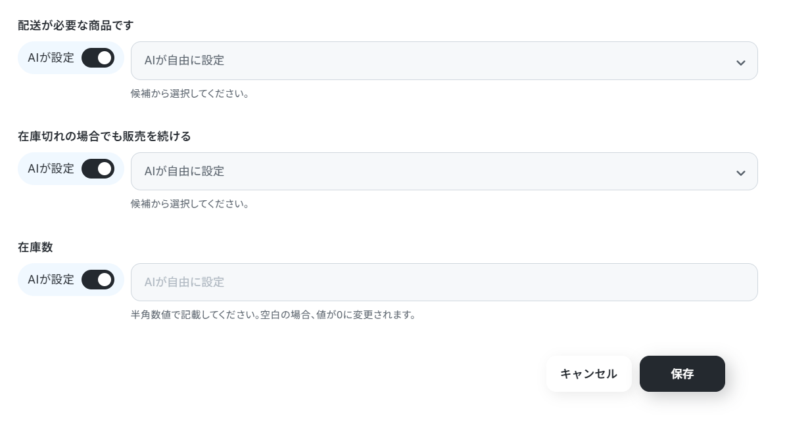The width and height of the screenshot is (785, 422).
Task: Click AIが自由に設定 placeholder in 在庫数 field
Action: [x=185, y=282]
